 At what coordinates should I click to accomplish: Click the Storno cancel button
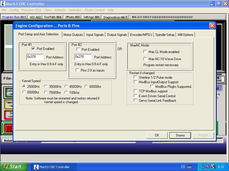pyautogui.click(x=180, y=135)
